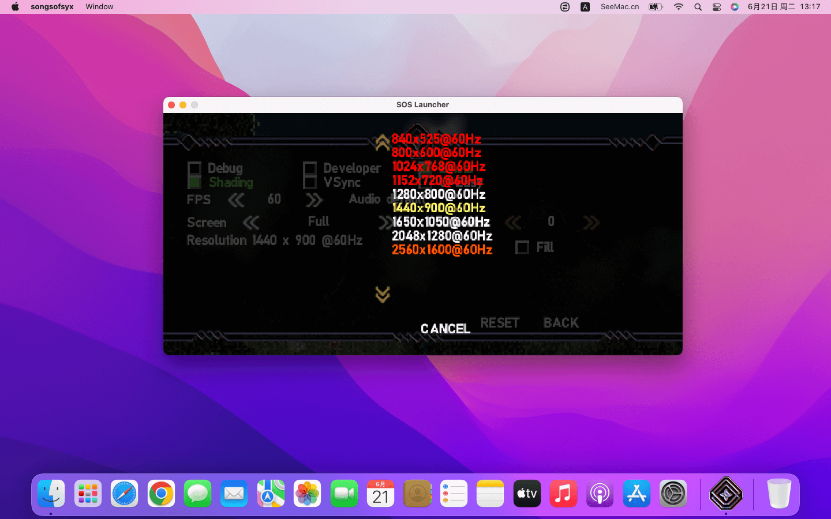Open FaceTime from the Dock
The image size is (831, 519).
[x=344, y=494]
